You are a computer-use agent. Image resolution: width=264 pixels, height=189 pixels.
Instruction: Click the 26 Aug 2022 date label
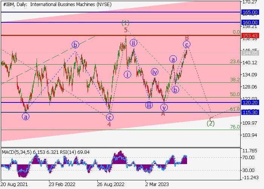click(111, 184)
